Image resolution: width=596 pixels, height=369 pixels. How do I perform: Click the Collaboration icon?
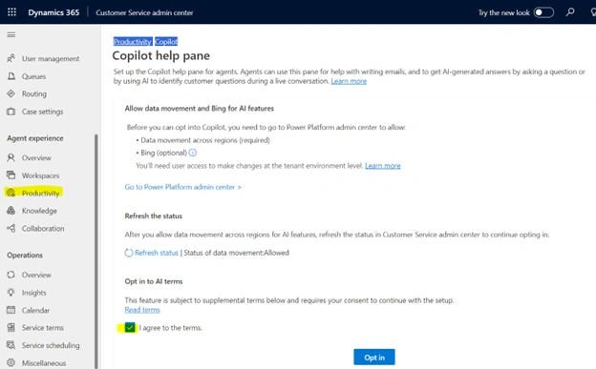click(11, 228)
